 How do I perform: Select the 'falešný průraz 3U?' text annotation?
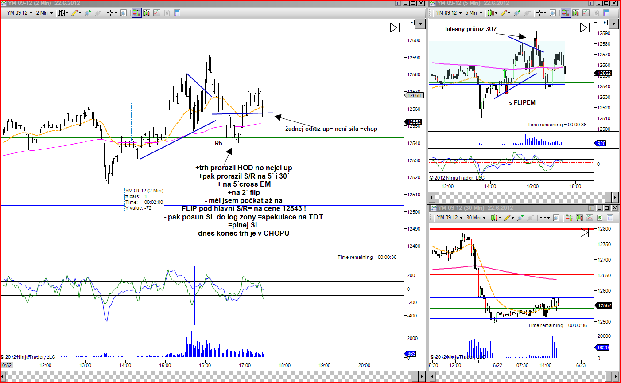[x=470, y=29]
